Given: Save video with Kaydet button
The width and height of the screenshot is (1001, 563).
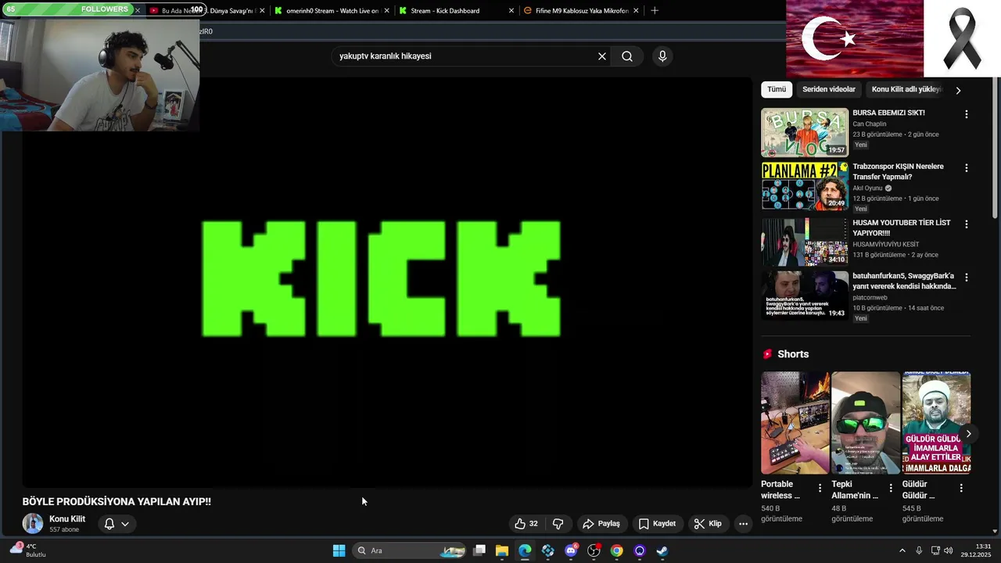Looking at the screenshot, I should (x=657, y=524).
